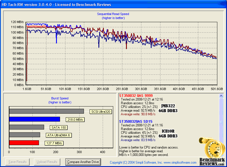Click the ICH10R controller annotation

[x=168, y=131]
